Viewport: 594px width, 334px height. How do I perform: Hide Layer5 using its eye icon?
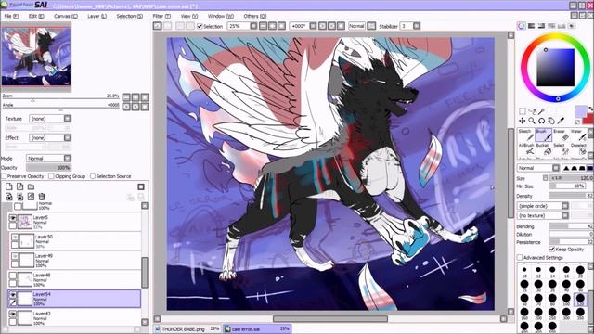click(x=12, y=218)
